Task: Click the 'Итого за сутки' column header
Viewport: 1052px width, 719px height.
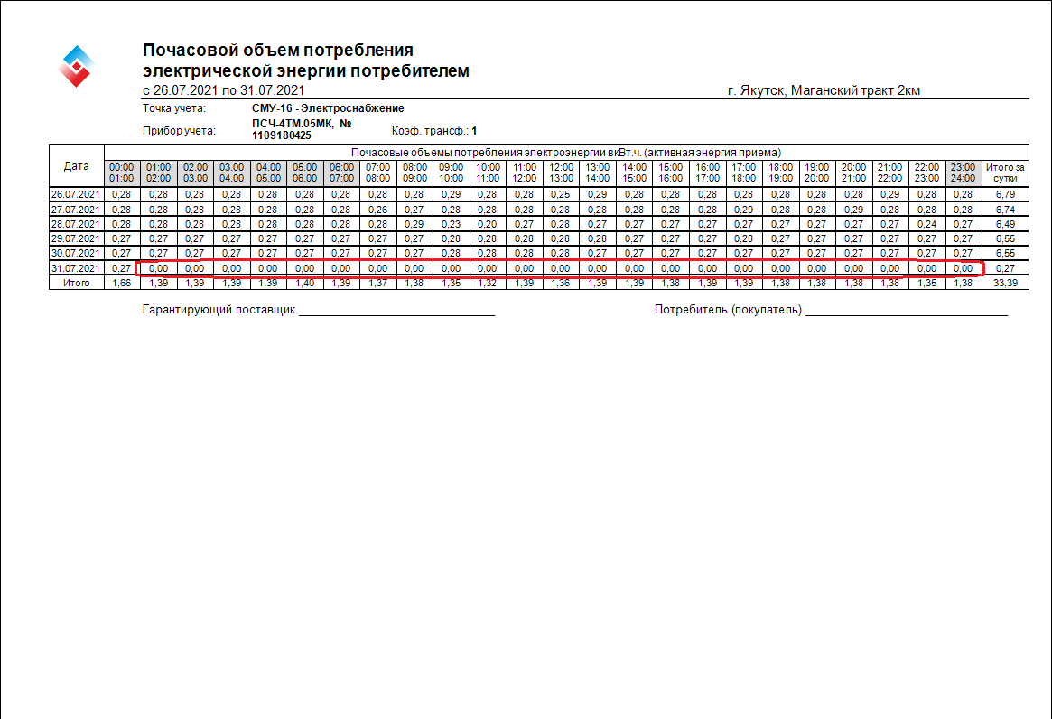Action: [x=1005, y=173]
